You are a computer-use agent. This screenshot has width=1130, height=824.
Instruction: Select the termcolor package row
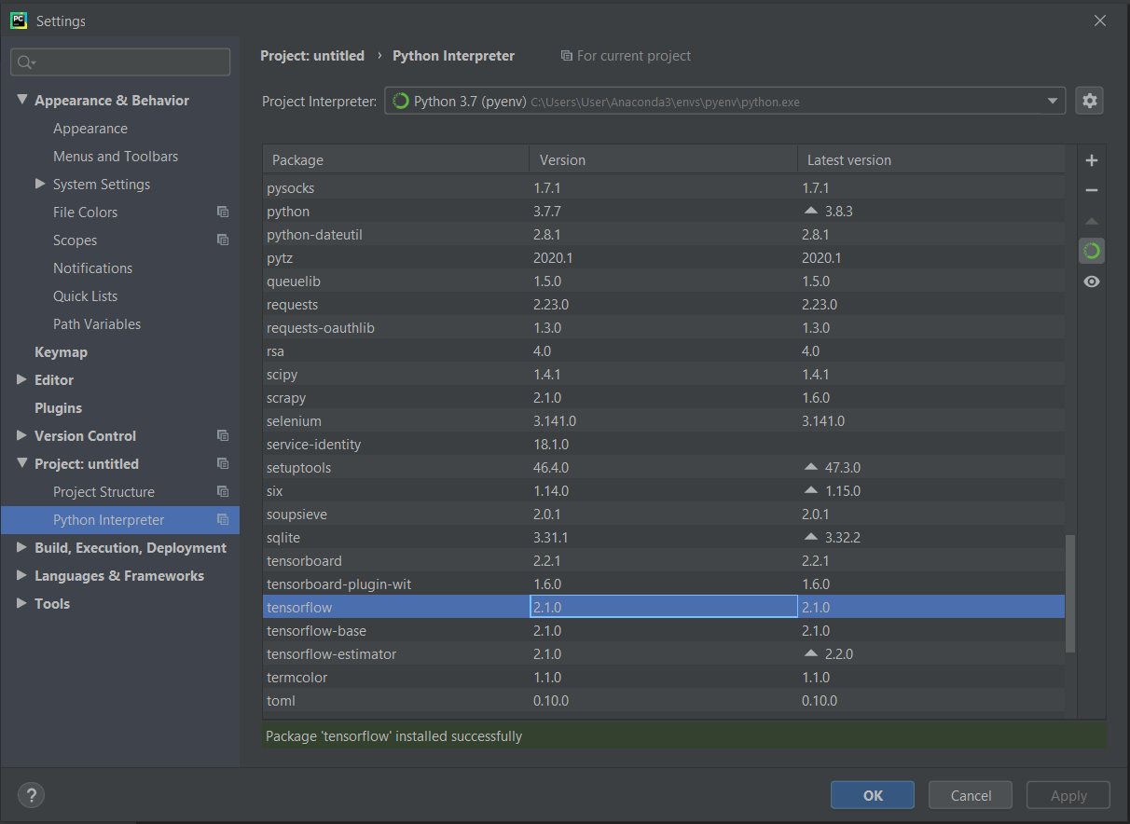pos(664,678)
